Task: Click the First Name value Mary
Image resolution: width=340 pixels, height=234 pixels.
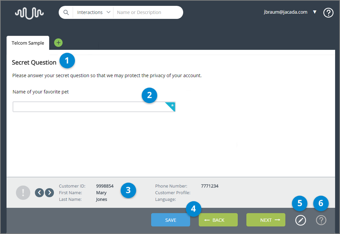Action: click(x=101, y=193)
